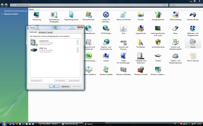Open Gamecontroller settings
Screen dimensions: 203x126
[193, 16]
